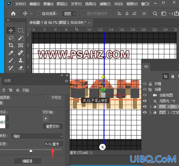Click the Share icon
The width and height of the screenshot is (179, 166).
click(177, 13)
